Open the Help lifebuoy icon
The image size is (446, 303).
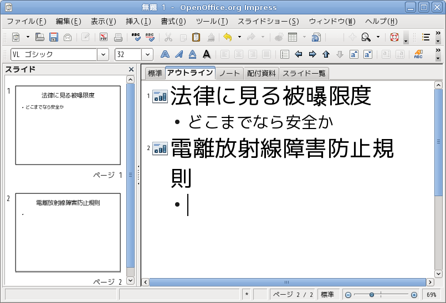point(394,37)
